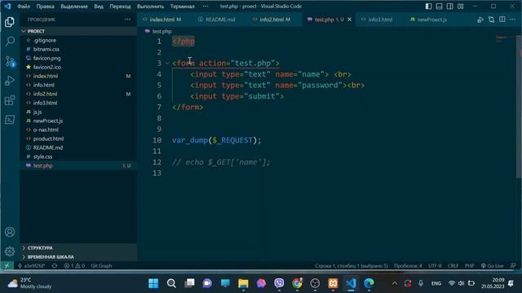Switch to the info3.html tab
The width and height of the screenshot is (522, 293).
(x=380, y=20)
